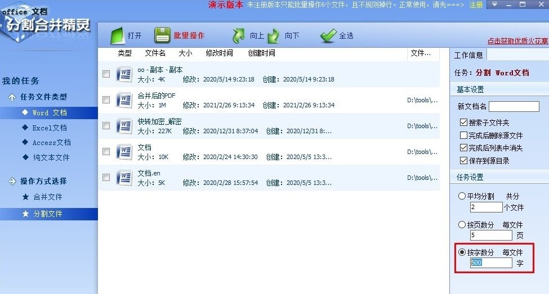
Task: Click into the 新文档名 text field
Action: point(514,107)
